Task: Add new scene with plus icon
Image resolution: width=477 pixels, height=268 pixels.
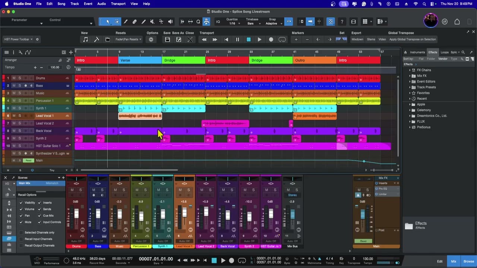Action: [x=63, y=178]
